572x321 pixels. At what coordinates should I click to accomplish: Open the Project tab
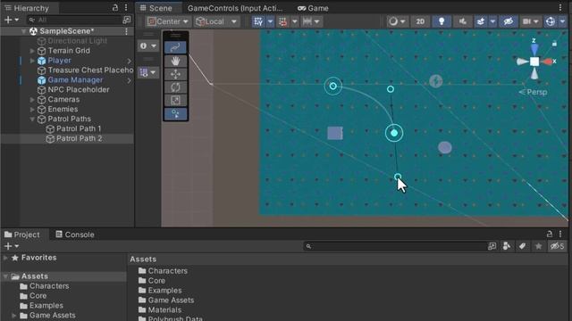click(x=22, y=235)
